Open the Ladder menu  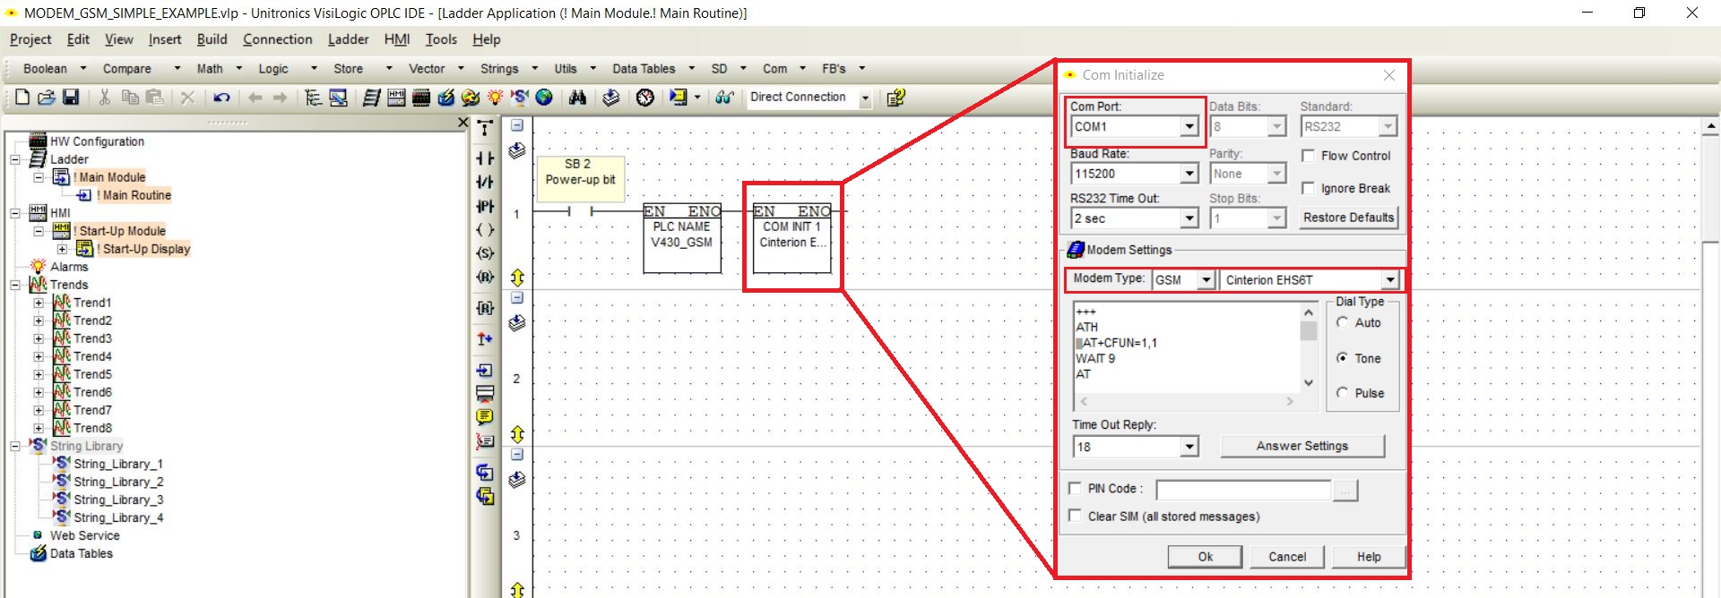348,39
